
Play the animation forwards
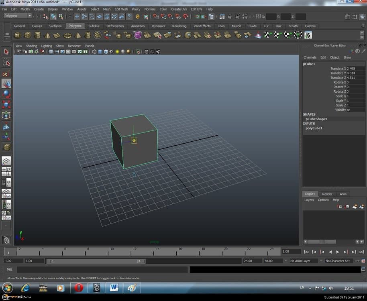click(x=338, y=252)
